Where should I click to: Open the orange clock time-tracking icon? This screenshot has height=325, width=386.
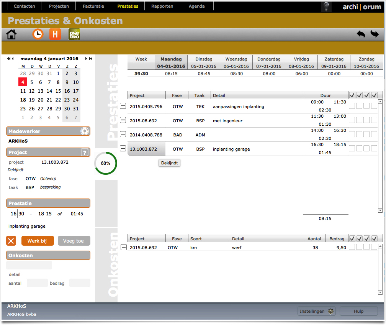click(38, 34)
